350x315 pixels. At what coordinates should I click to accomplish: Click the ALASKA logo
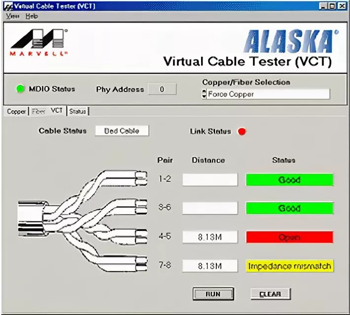[290, 41]
